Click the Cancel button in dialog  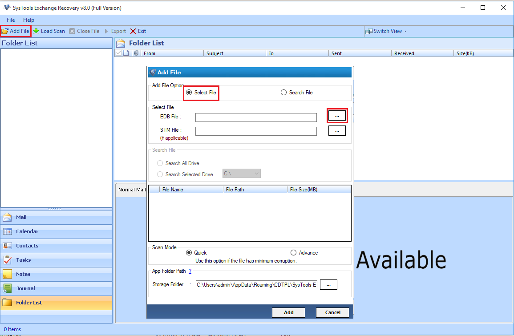(x=333, y=313)
